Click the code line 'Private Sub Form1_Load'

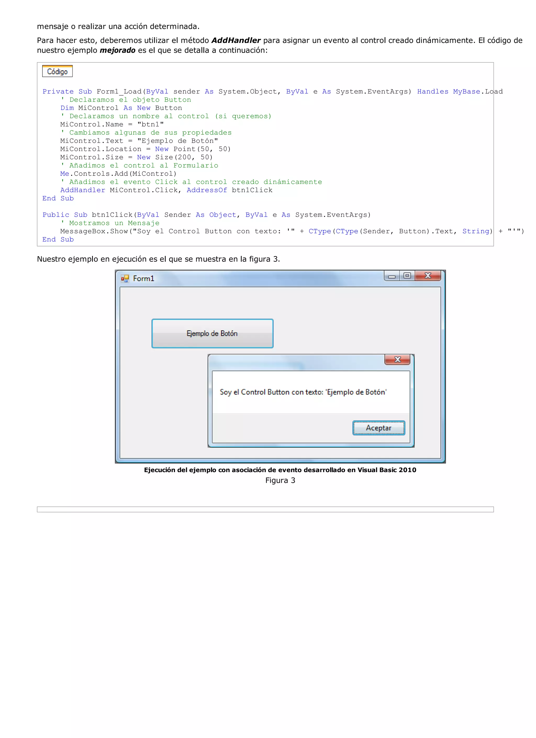point(272,91)
